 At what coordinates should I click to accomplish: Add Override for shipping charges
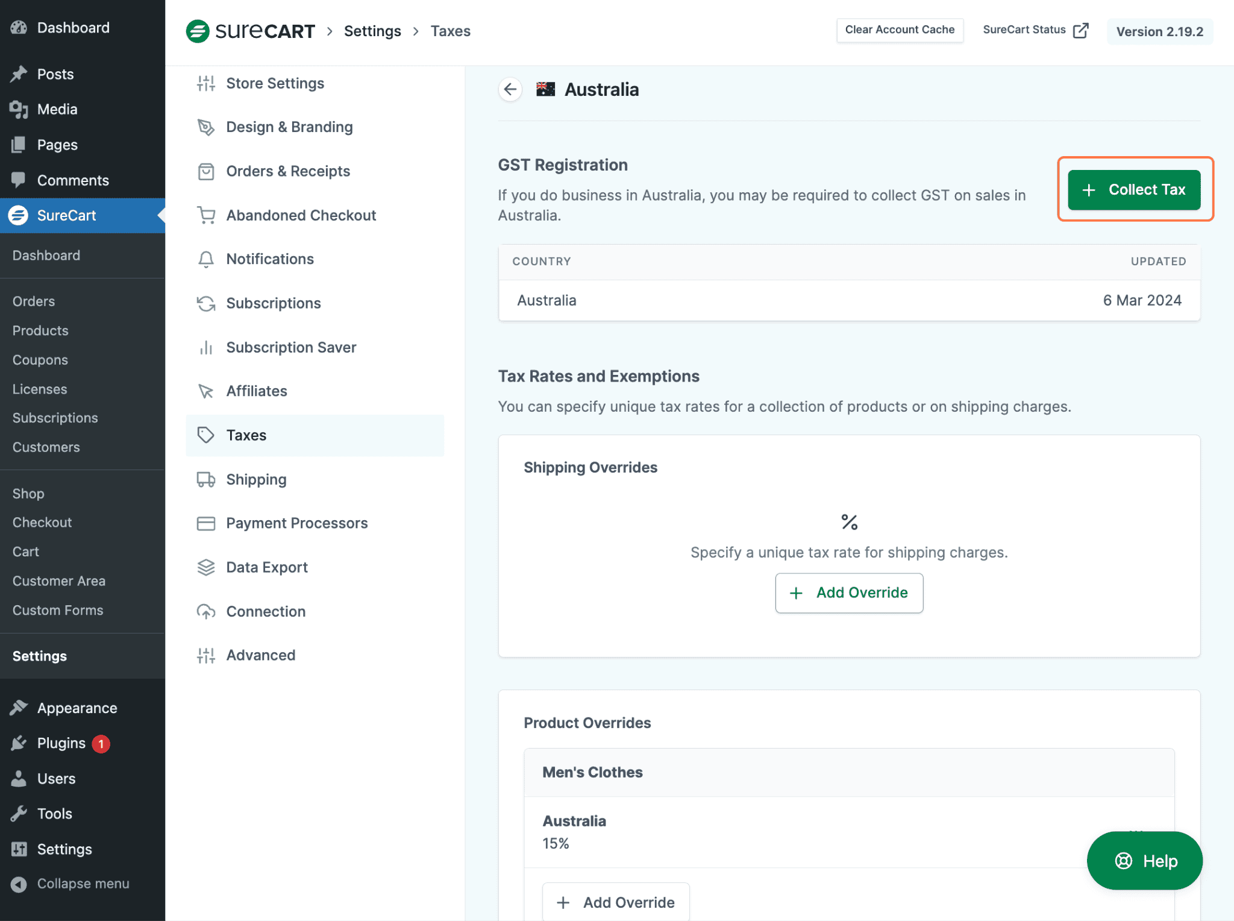point(849,593)
